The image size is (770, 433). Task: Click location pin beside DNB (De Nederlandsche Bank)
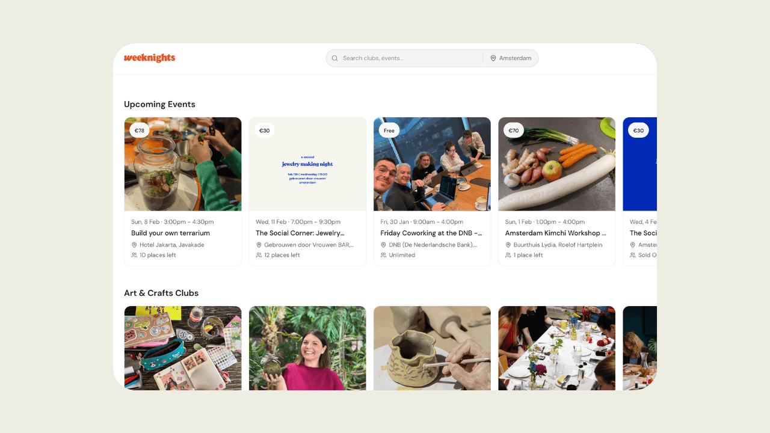[x=383, y=245]
